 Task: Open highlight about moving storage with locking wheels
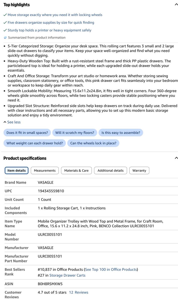55,15
